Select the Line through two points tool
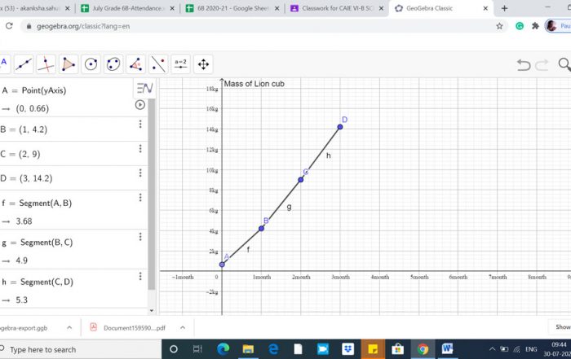Screen dimensions: 571x359 coord(24,64)
